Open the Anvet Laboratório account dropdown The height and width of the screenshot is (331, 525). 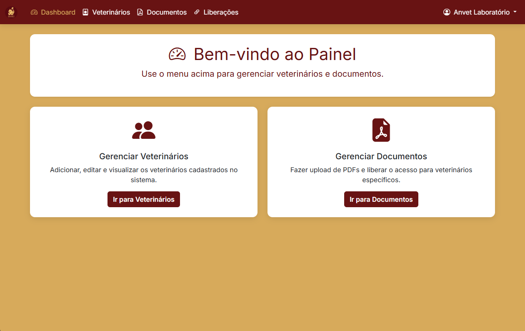click(x=479, y=12)
